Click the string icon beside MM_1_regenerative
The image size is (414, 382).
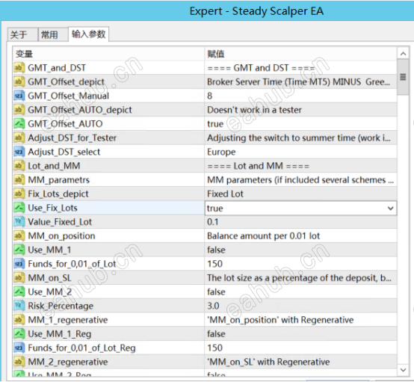coord(19,320)
